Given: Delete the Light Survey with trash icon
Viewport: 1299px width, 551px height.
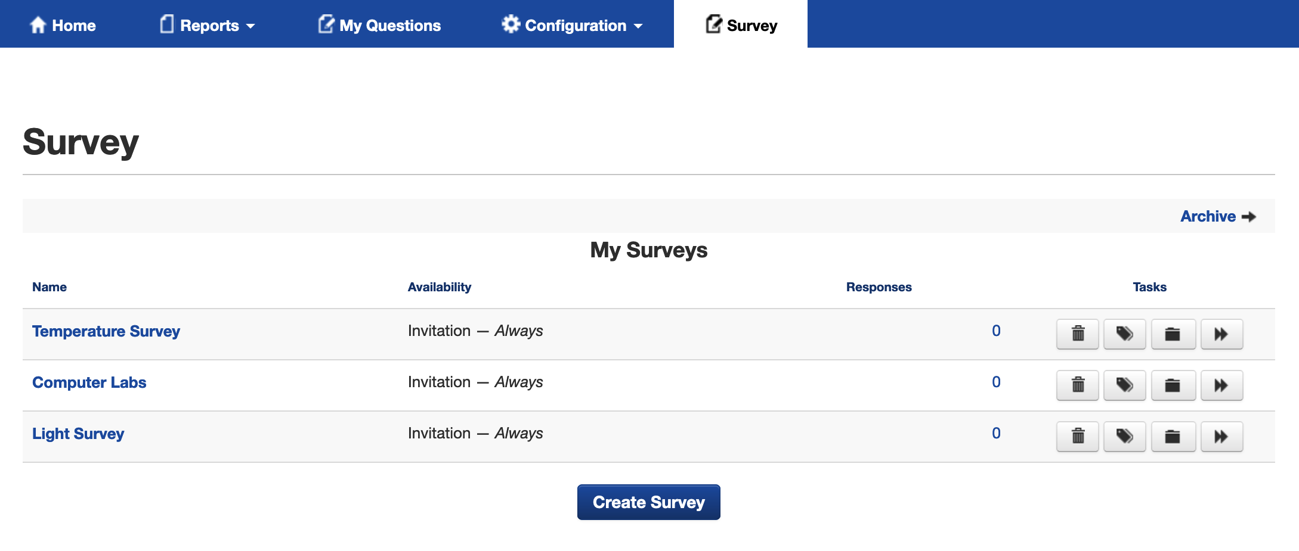Looking at the screenshot, I should (1077, 436).
